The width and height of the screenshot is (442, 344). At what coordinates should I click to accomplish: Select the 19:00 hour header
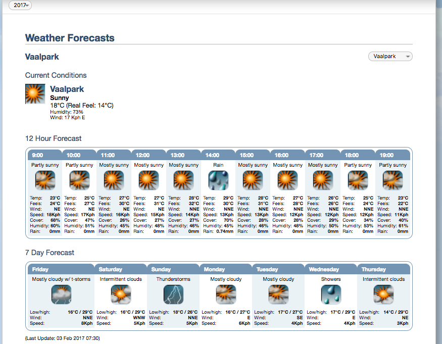(x=392, y=155)
